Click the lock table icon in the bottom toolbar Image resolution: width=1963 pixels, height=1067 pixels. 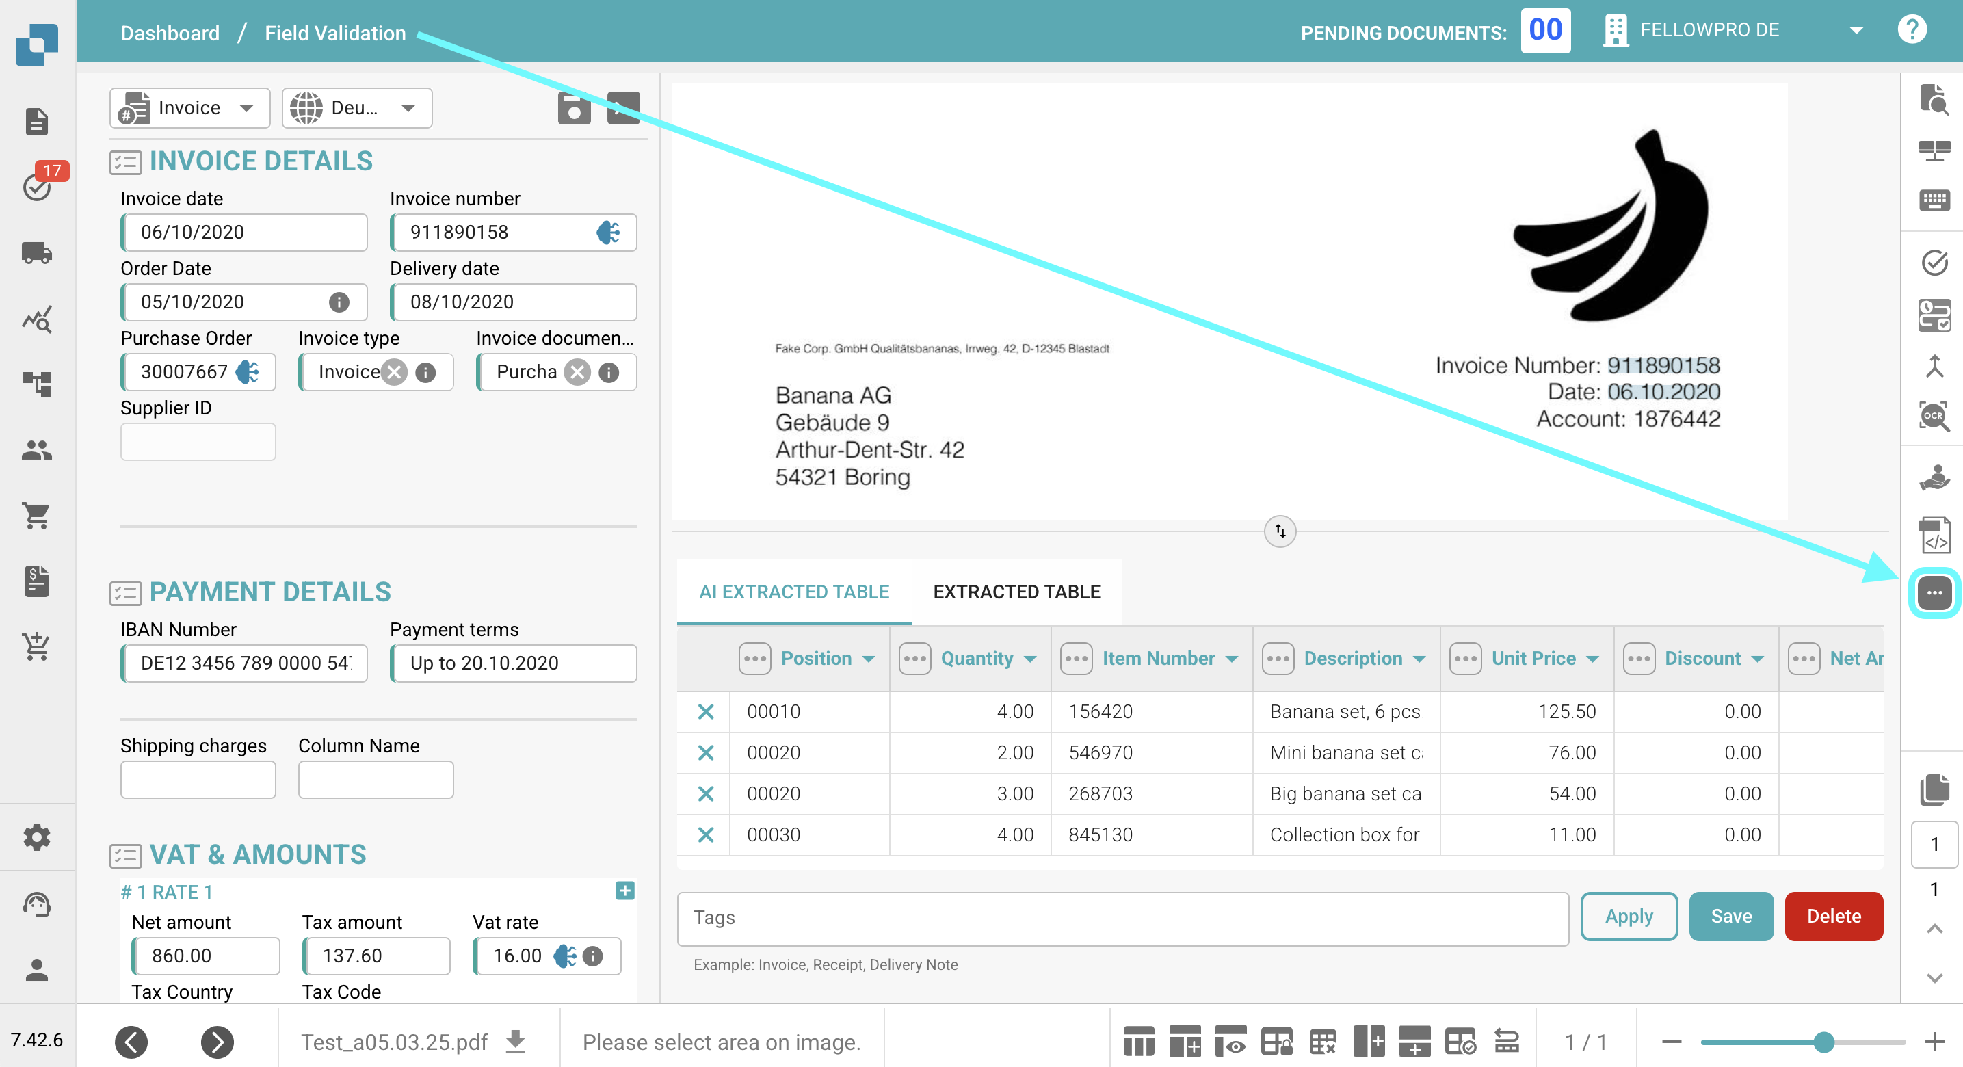[x=1276, y=1041]
